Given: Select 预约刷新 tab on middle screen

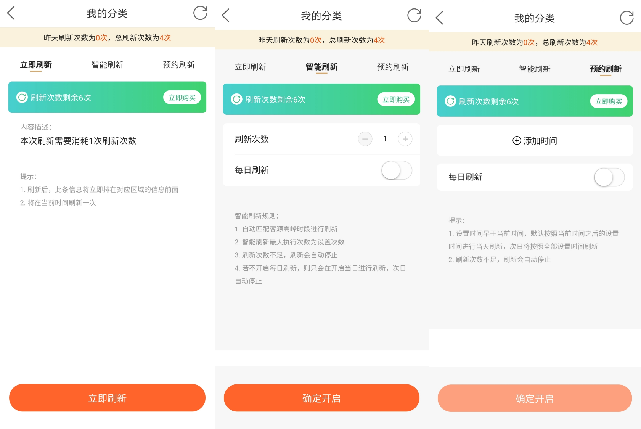Looking at the screenshot, I should point(393,67).
